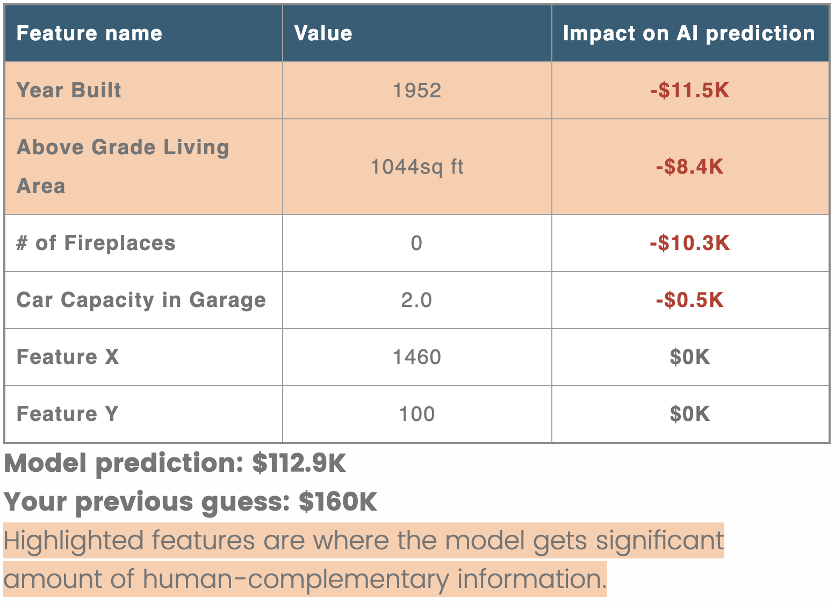835x602 pixels.
Task: Select the "Feature X" row label
Action: [68, 357]
